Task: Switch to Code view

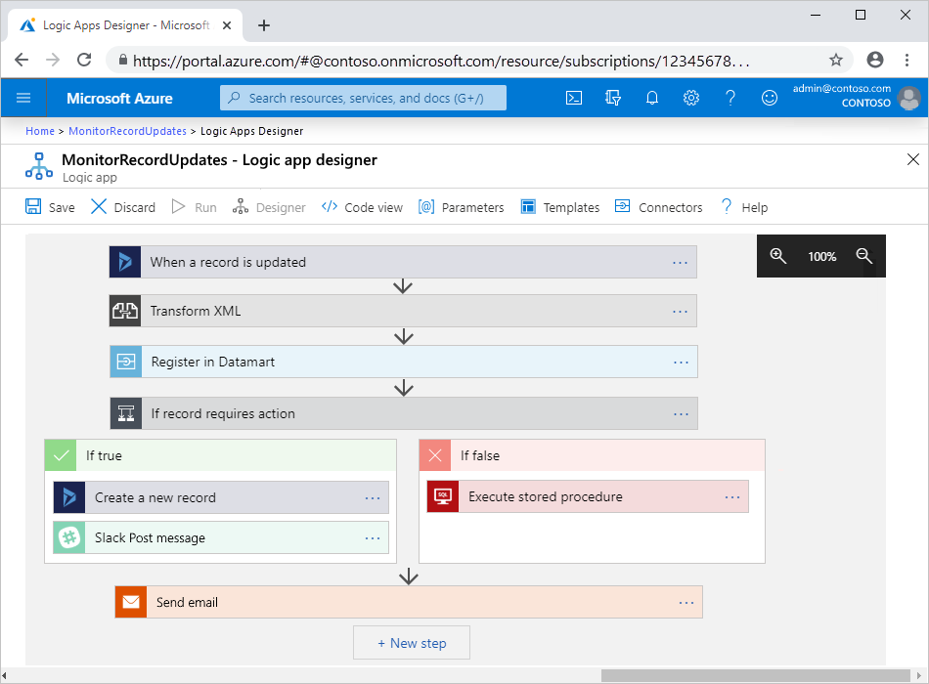Action: [361, 207]
